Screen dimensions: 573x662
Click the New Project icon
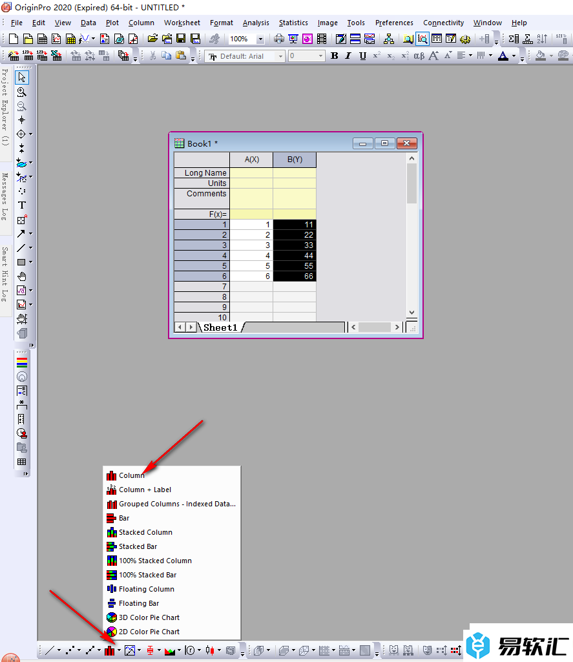(x=14, y=39)
